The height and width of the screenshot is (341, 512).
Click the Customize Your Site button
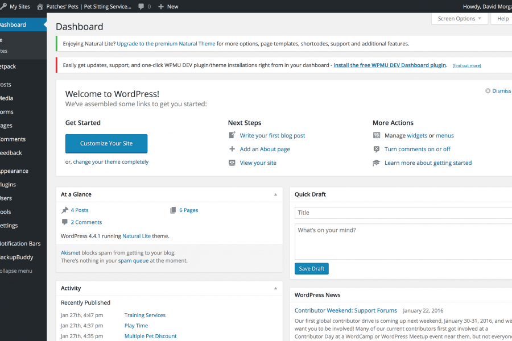coord(106,144)
